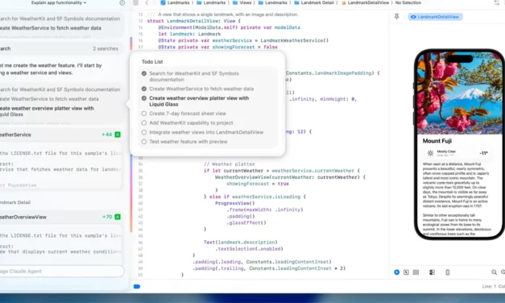The width and height of the screenshot is (505, 303).
Task: Expand the WeatherService file change card
Action: point(61,135)
